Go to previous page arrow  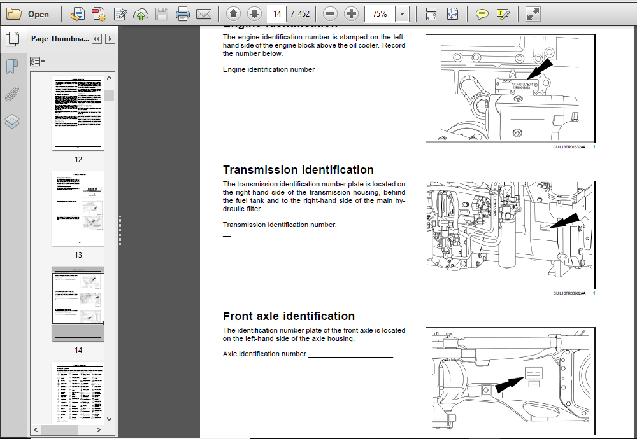pos(233,14)
